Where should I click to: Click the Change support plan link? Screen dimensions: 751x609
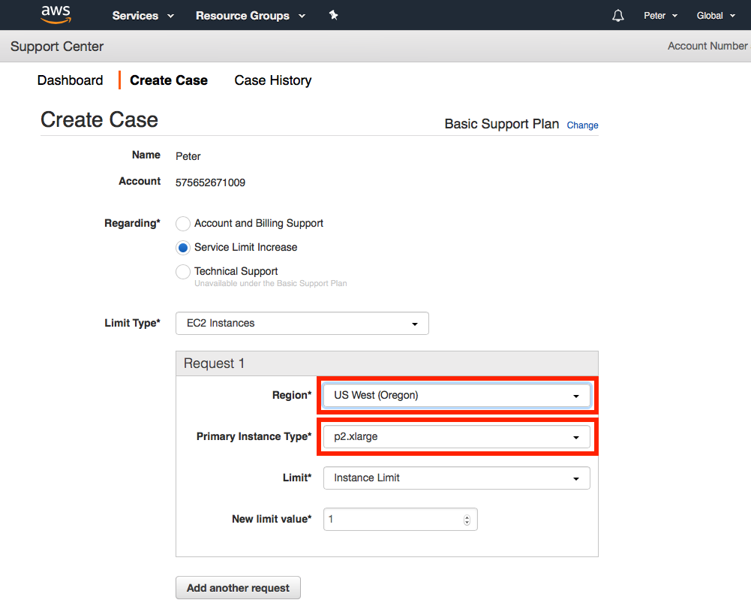[x=582, y=125]
